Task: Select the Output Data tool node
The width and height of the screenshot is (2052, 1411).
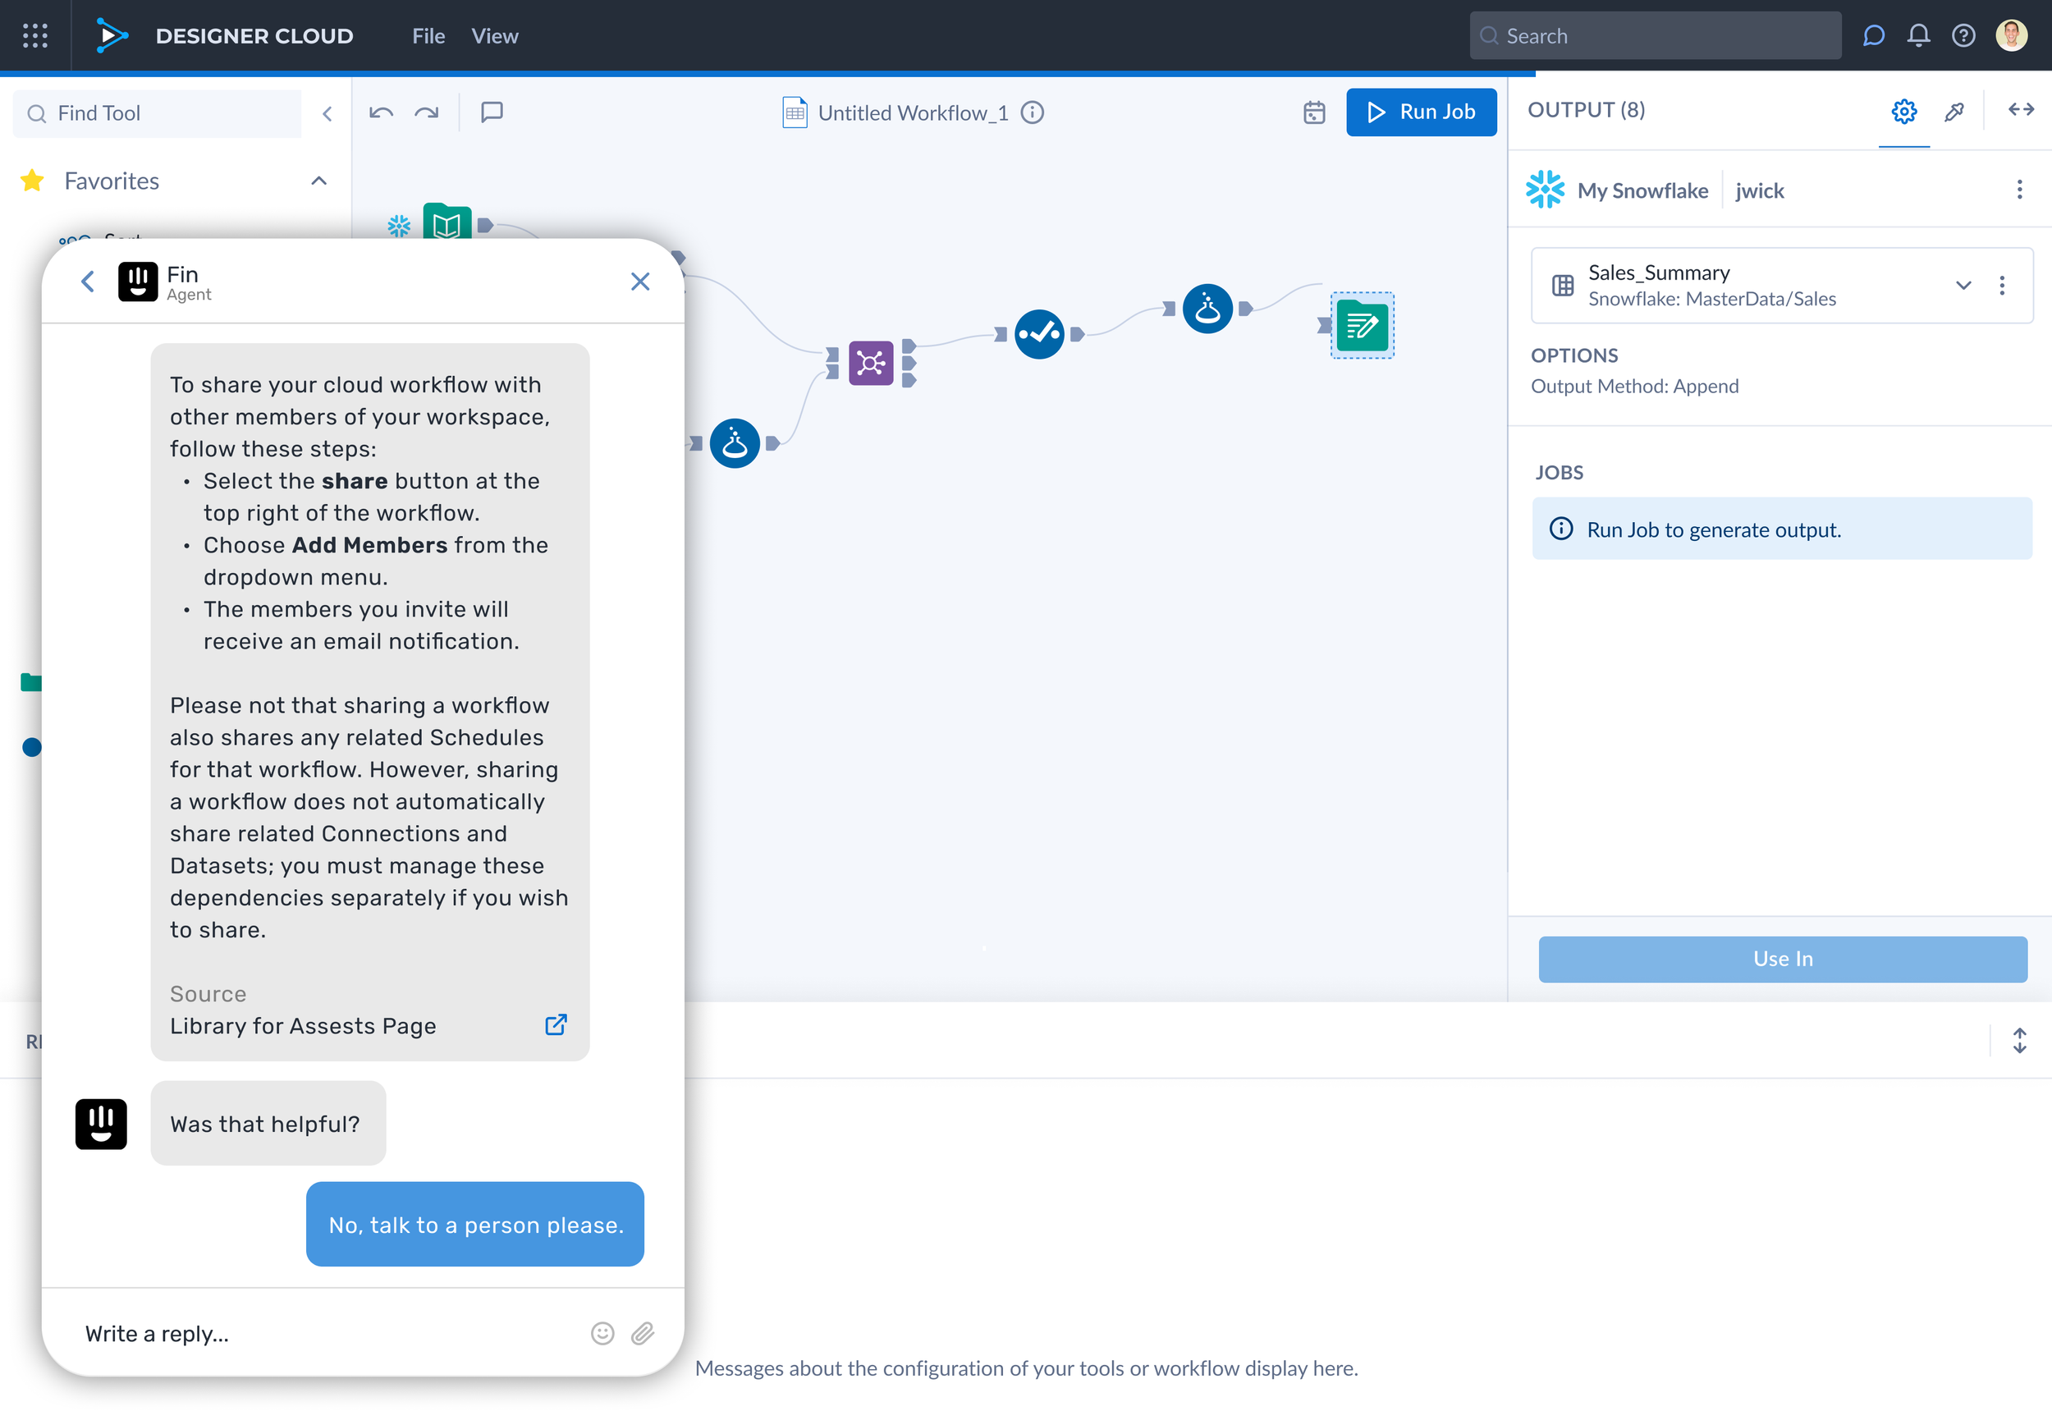Action: point(1362,325)
